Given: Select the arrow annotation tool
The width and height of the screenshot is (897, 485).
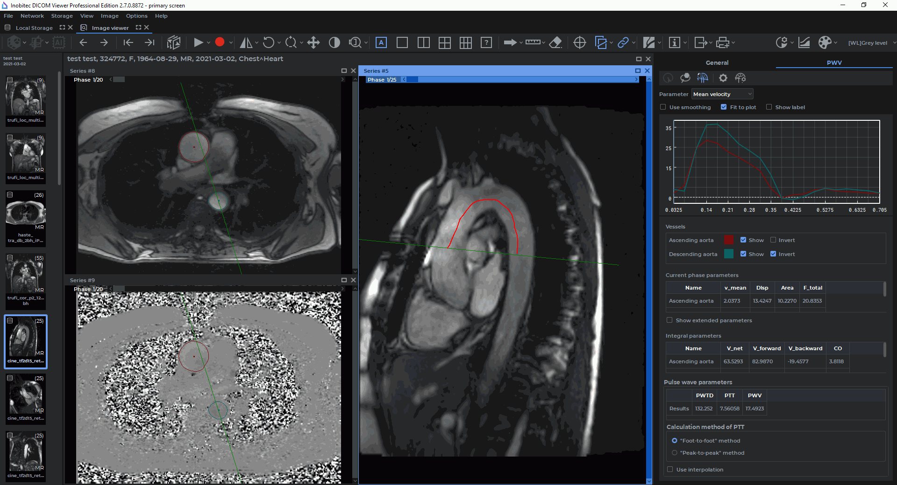Looking at the screenshot, I should point(510,42).
